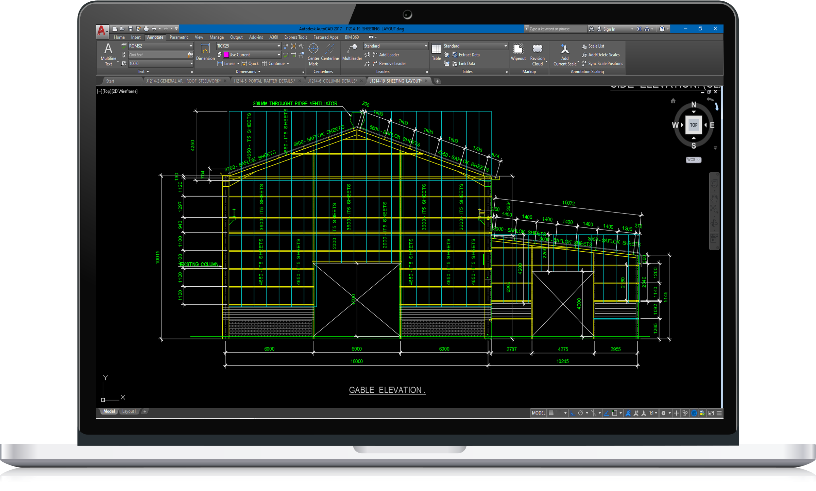Select the Multileader tool
The image size is (816, 491).
point(352,52)
